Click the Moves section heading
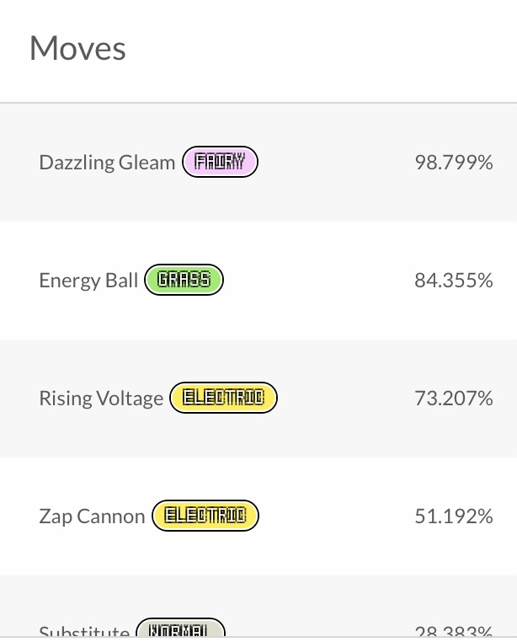Screen dimensions: 517x642 (77, 48)
